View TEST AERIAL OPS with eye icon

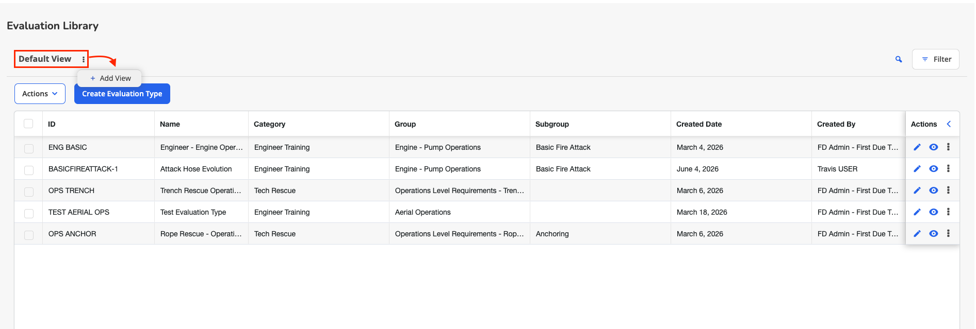point(934,212)
